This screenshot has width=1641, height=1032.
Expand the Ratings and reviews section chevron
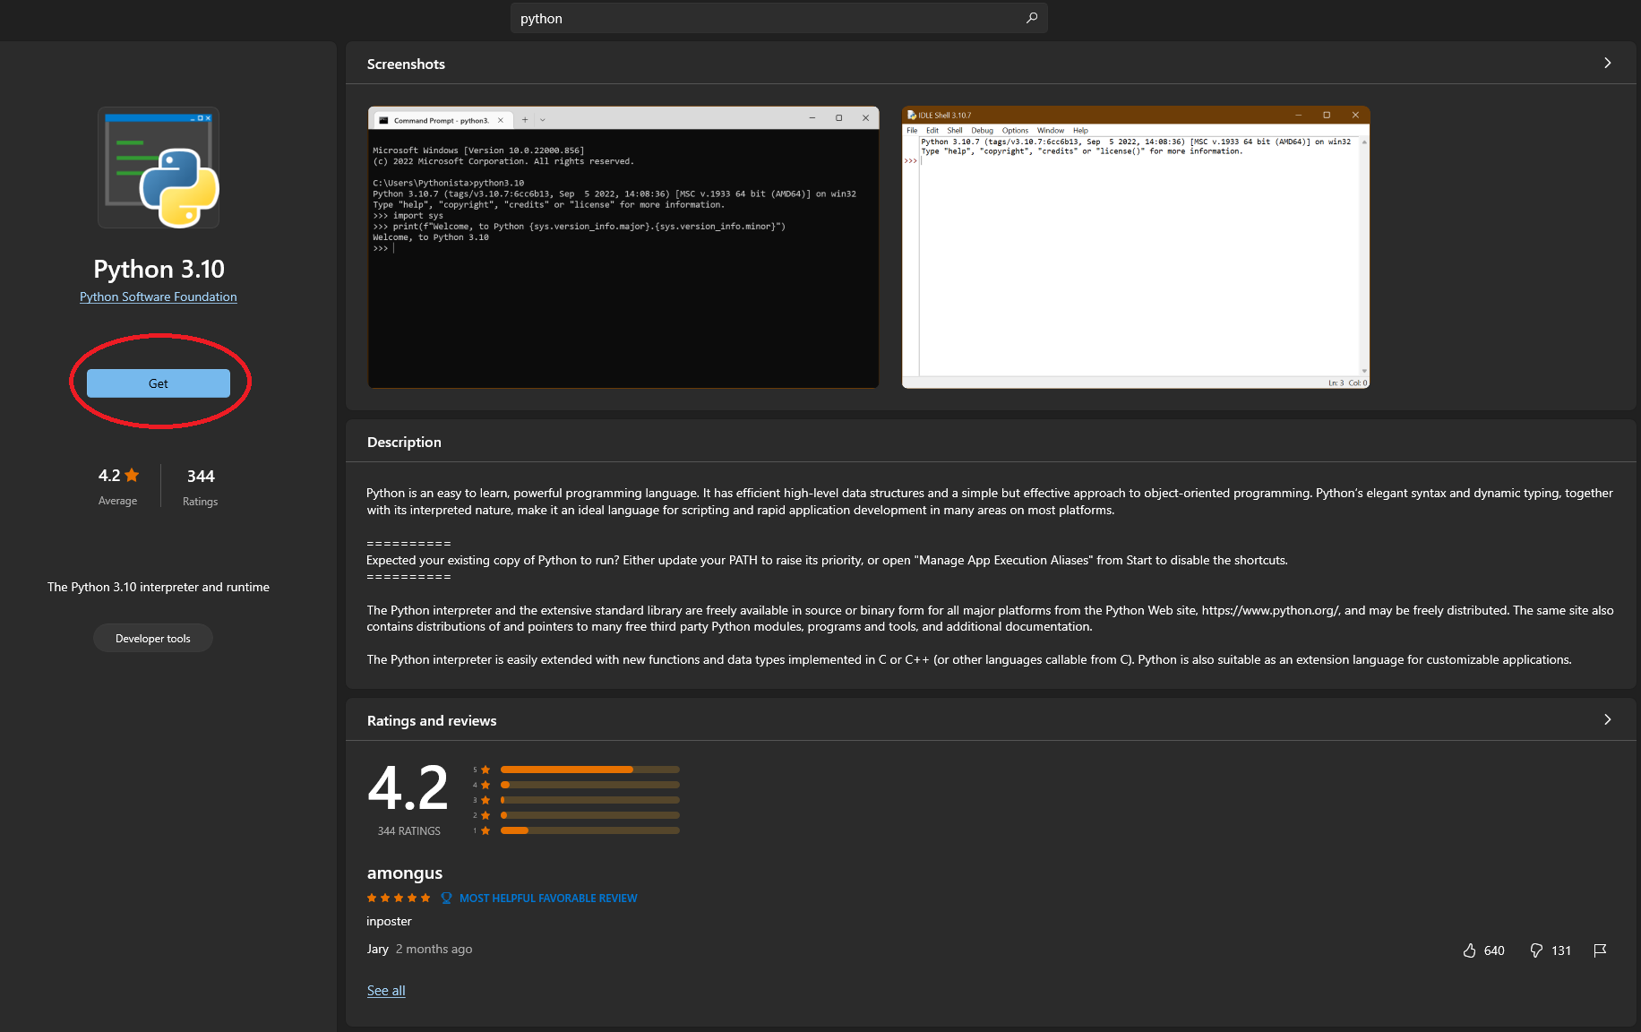(x=1607, y=719)
